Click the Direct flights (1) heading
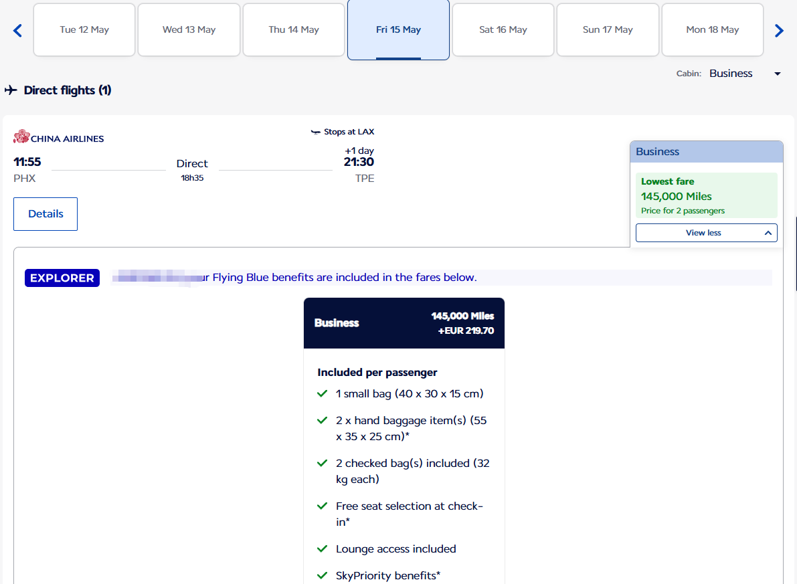Viewport: 797px width, 584px height. tap(68, 90)
